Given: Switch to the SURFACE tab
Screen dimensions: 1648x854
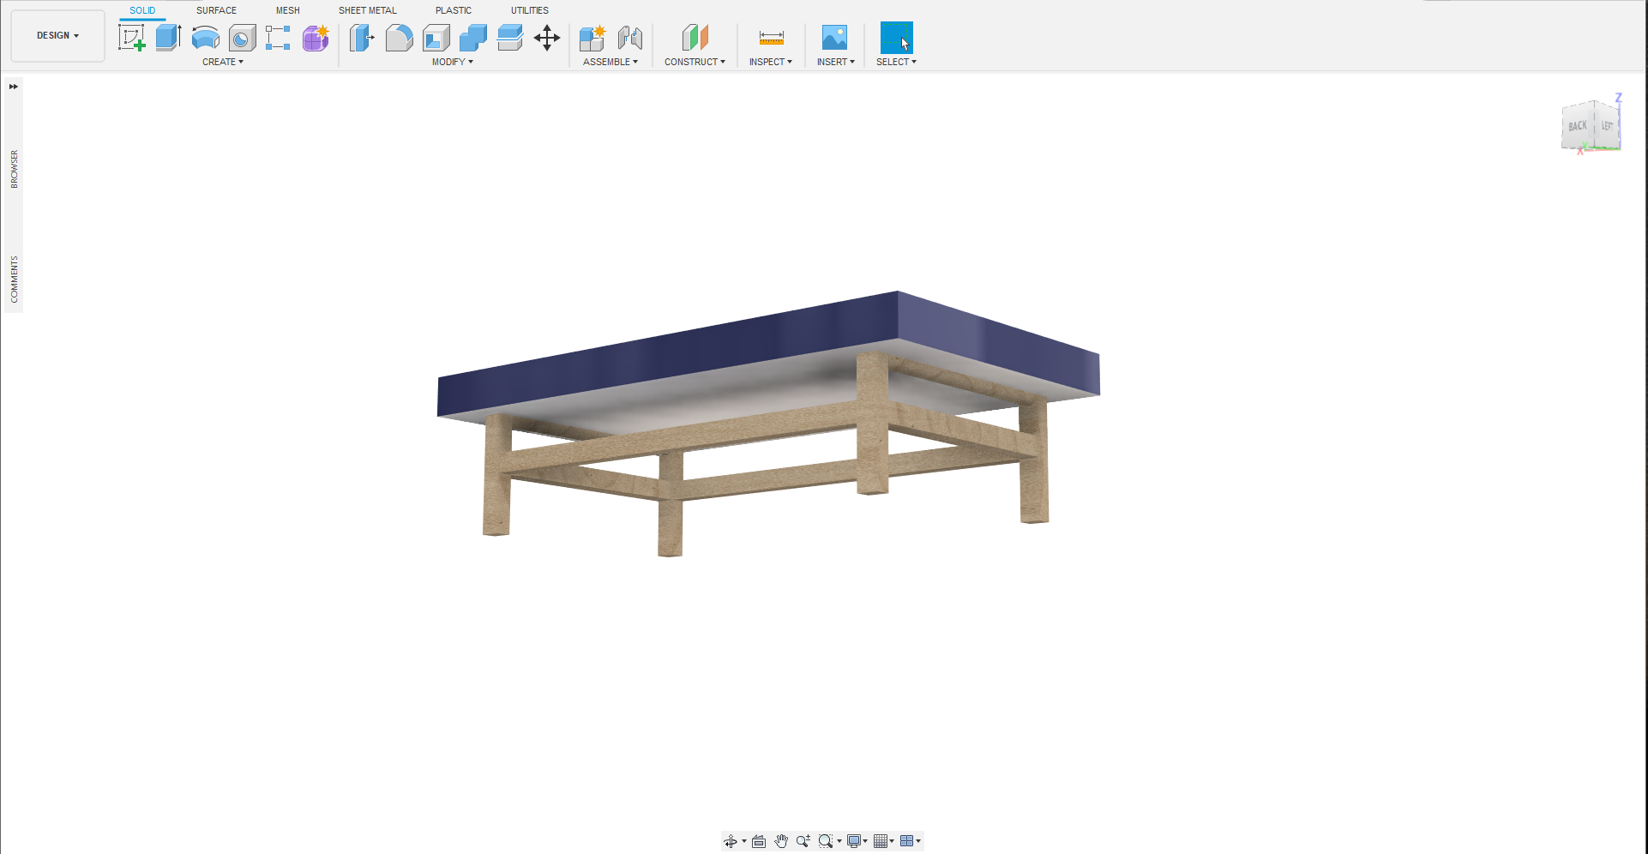Looking at the screenshot, I should point(215,10).
